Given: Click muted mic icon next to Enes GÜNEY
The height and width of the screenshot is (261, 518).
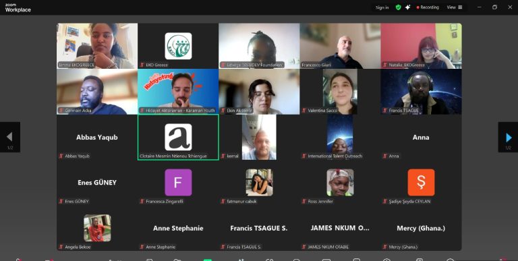Looking at the screenshot, I should (x=61, y=201).
